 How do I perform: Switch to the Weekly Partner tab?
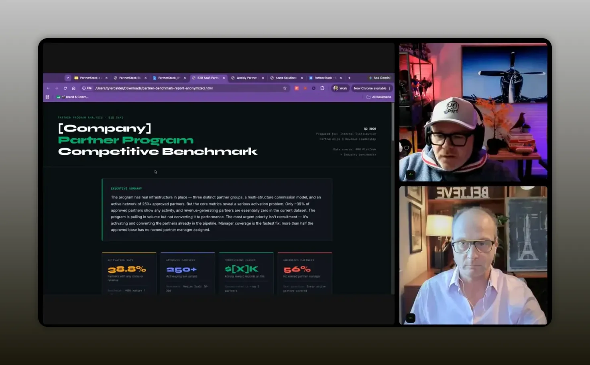tap(246, 78)
